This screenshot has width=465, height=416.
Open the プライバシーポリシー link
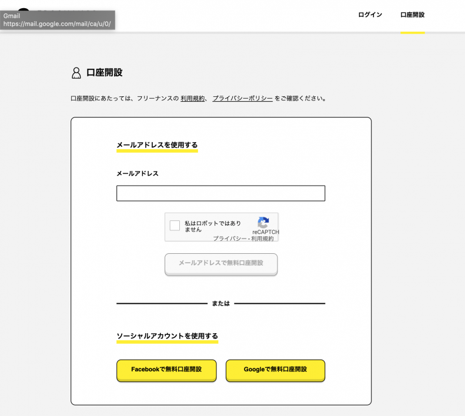pyautogui.click(x=242, y=99)
